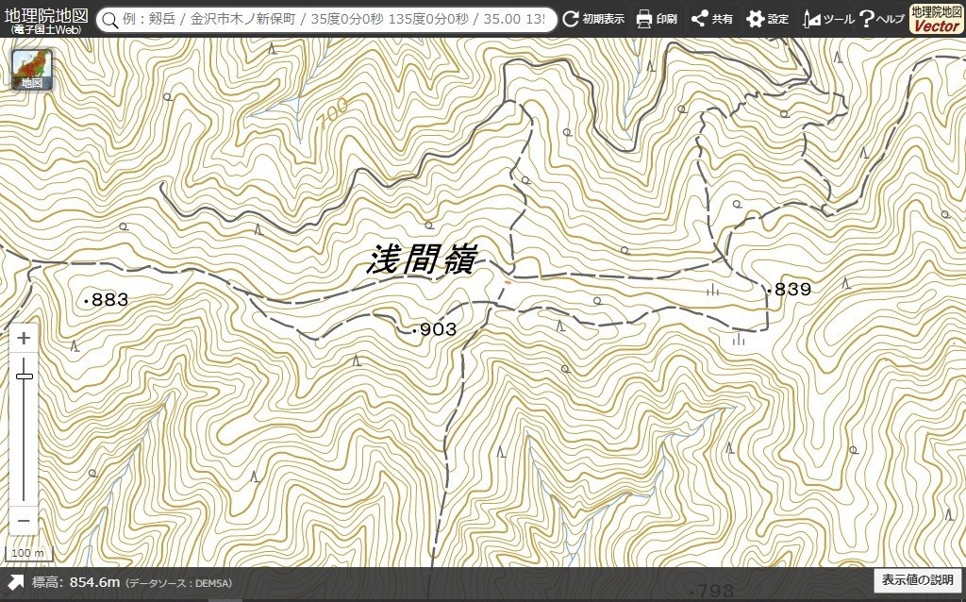Click the 地理院地図 site logo
The height and width of the screenshot is (602, 966).
46,20
